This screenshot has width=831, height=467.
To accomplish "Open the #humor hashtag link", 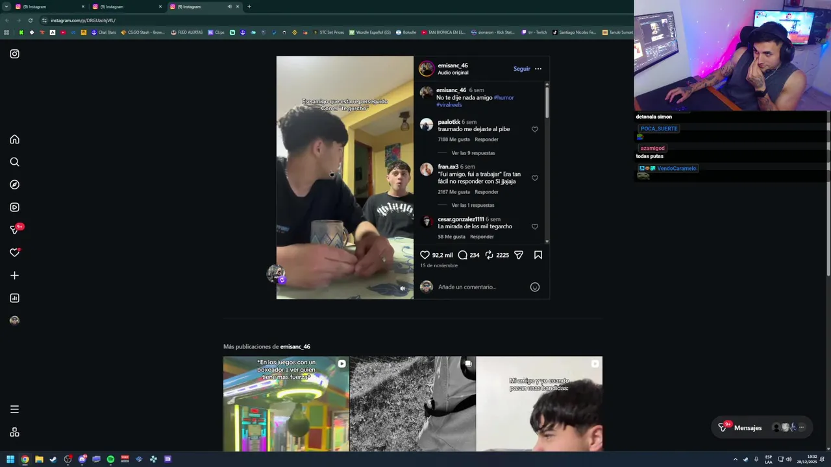I will click(x=504, y=98).
